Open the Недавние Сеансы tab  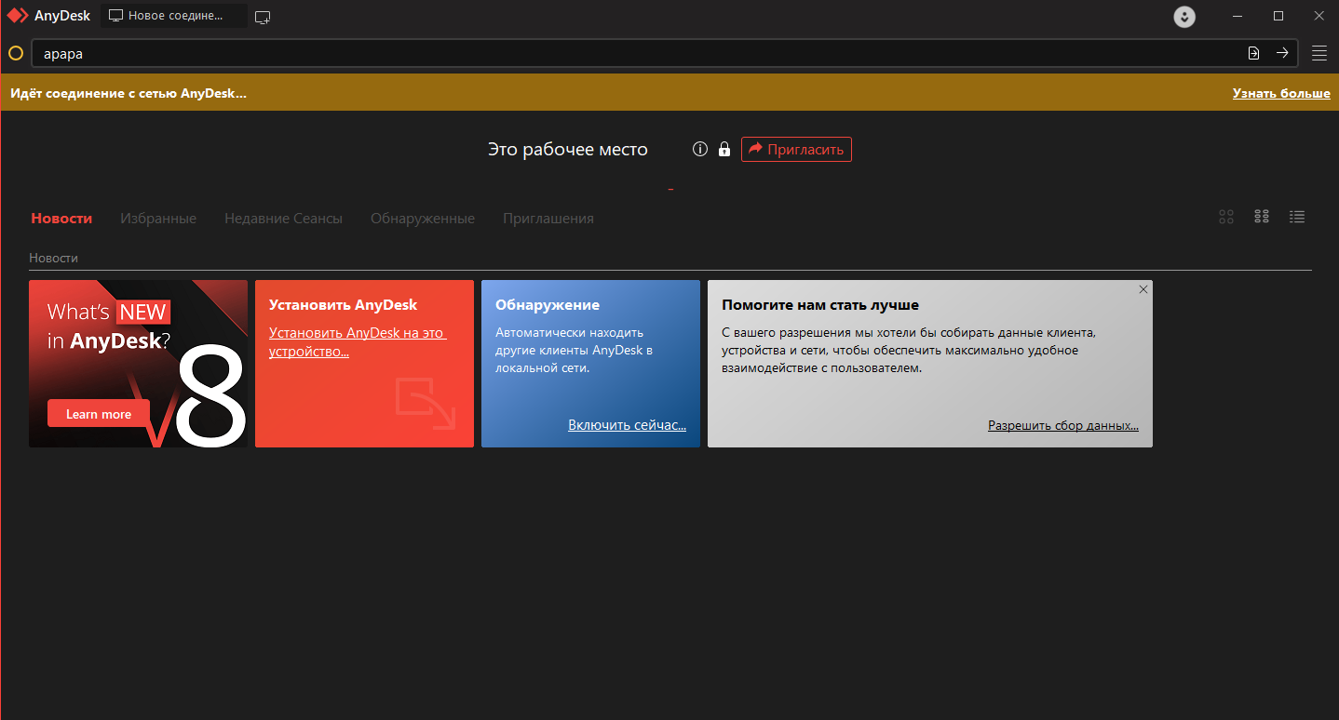point(283,219)
